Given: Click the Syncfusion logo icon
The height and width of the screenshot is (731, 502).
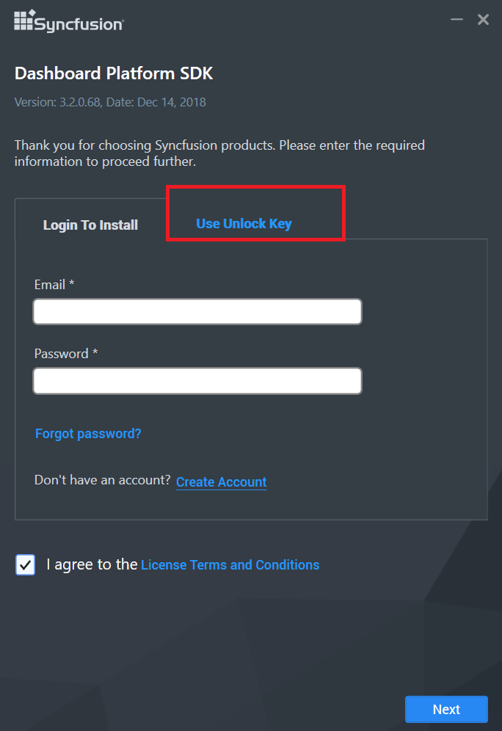Looking at the screenshot, I should pyautogui.click(x=24, y=21).
